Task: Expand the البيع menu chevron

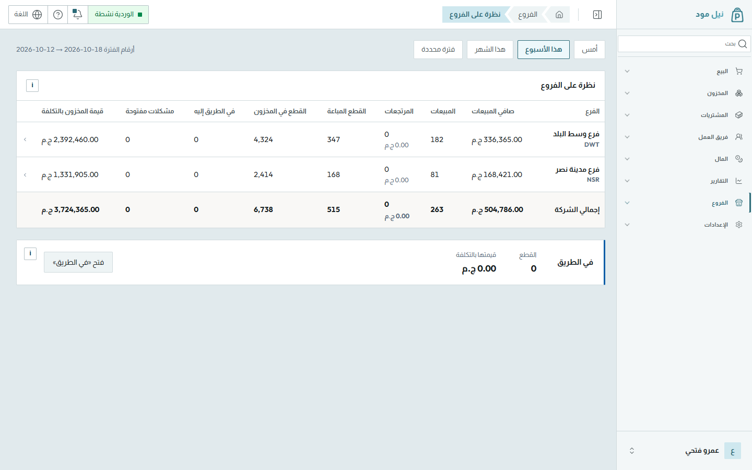Action: 627,71
